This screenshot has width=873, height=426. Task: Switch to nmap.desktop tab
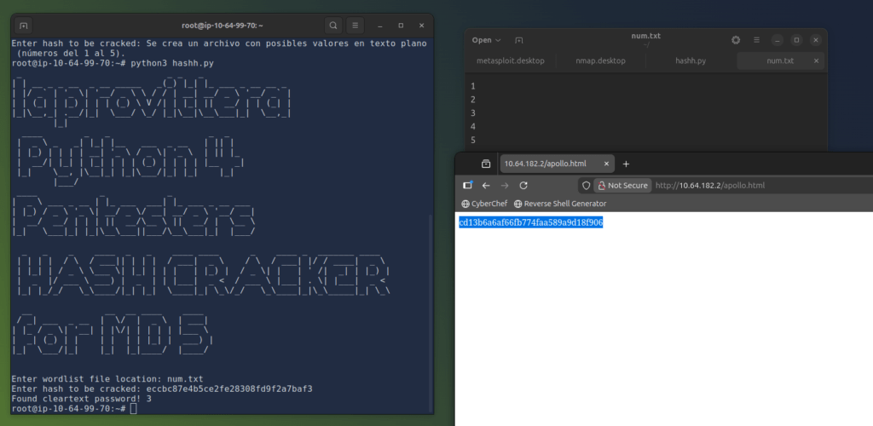(601, 60)
